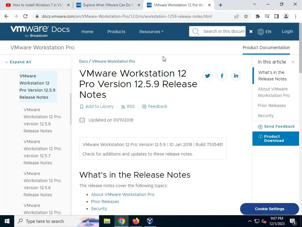Click VMware Workstation Pro breadcrumb link
Viewport: 302px width, 227px height.
[114, 61]
